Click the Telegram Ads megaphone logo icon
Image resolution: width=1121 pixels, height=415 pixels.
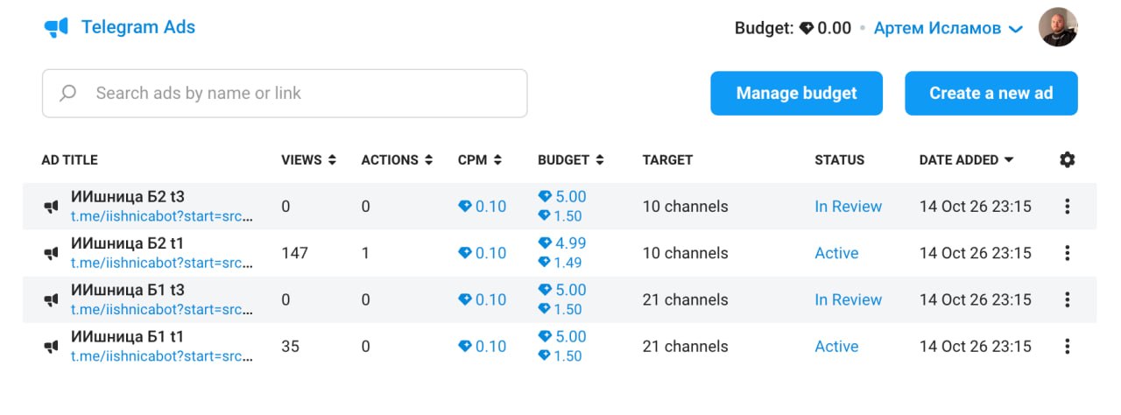click(x=56, y=28)
